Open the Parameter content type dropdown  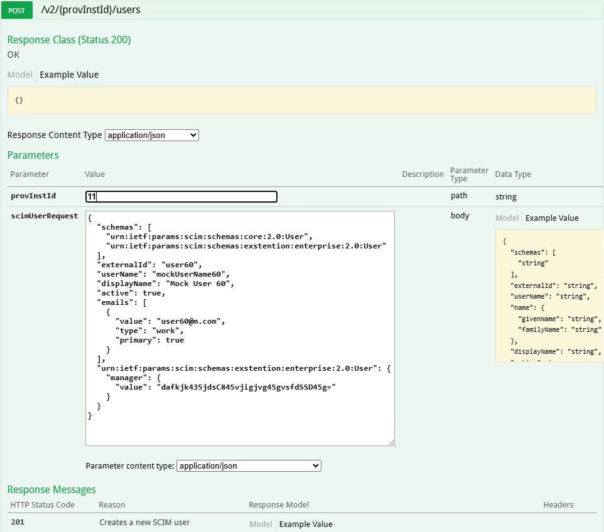click(x=249, y=466)
